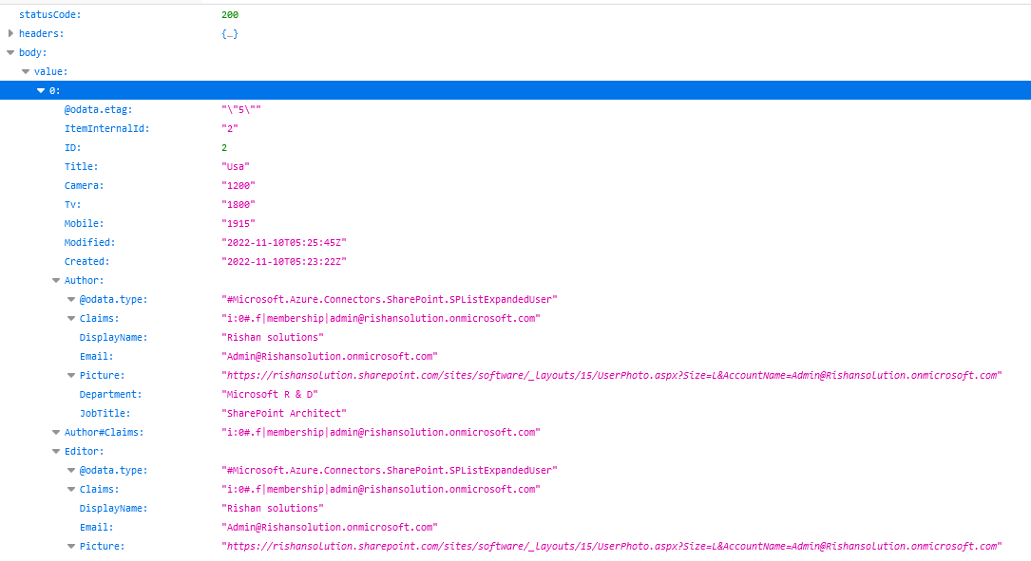The height and width of the screenshot is (561, 1031).
Task: Select the Mobile value "1915"
Action: (x=239, y=223)
